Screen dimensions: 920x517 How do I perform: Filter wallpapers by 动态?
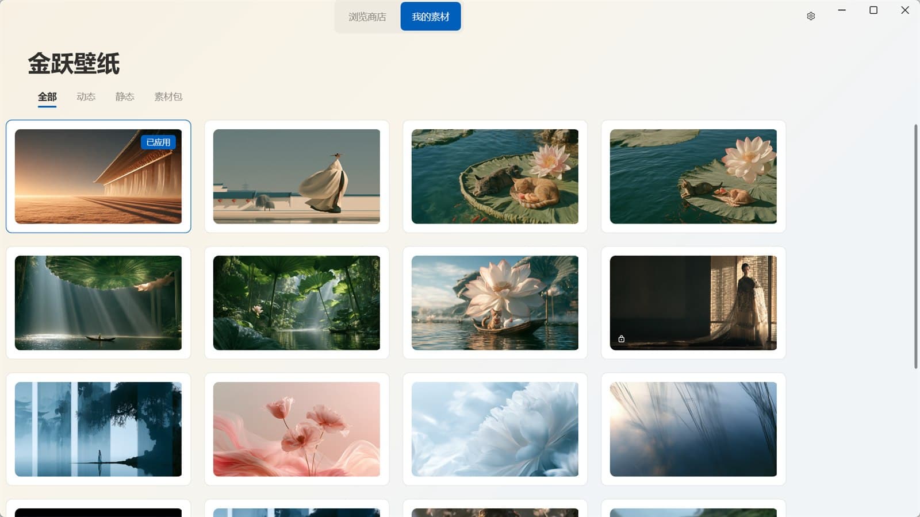pos(86,97)
